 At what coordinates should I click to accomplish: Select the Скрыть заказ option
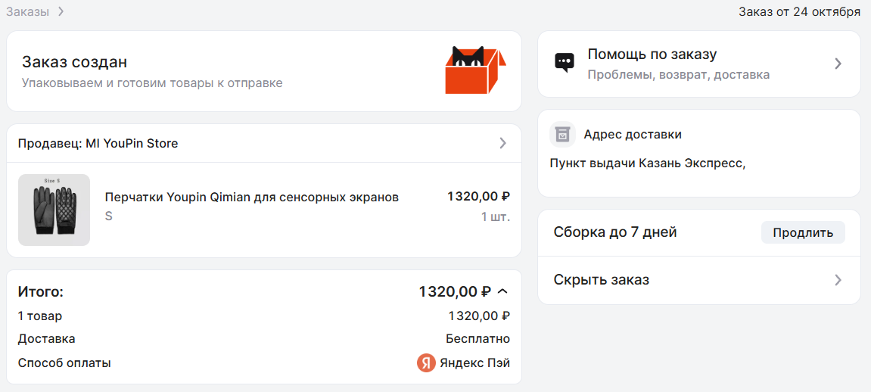(602, 280)
